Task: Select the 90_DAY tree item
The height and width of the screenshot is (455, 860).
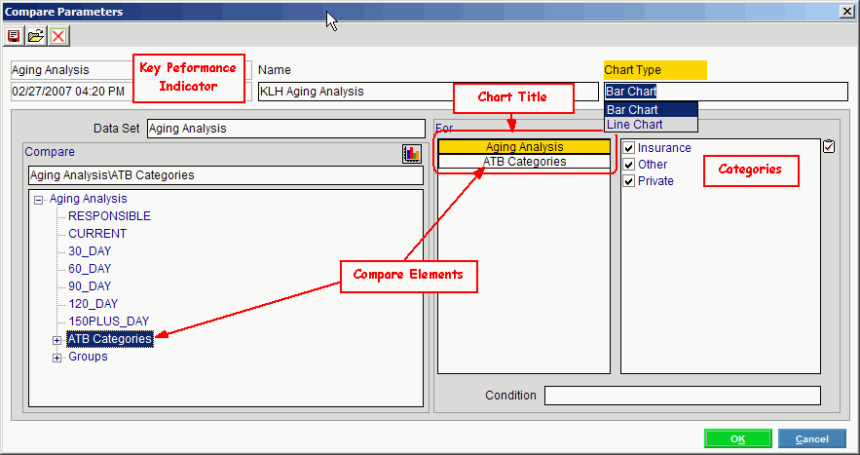Action: pos(90,286)
